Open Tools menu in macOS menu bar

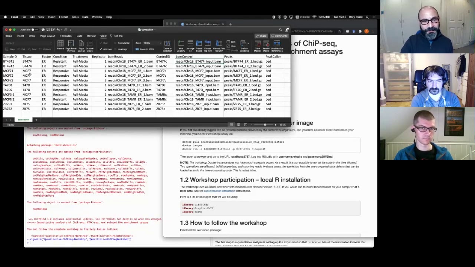click(75, 17)
